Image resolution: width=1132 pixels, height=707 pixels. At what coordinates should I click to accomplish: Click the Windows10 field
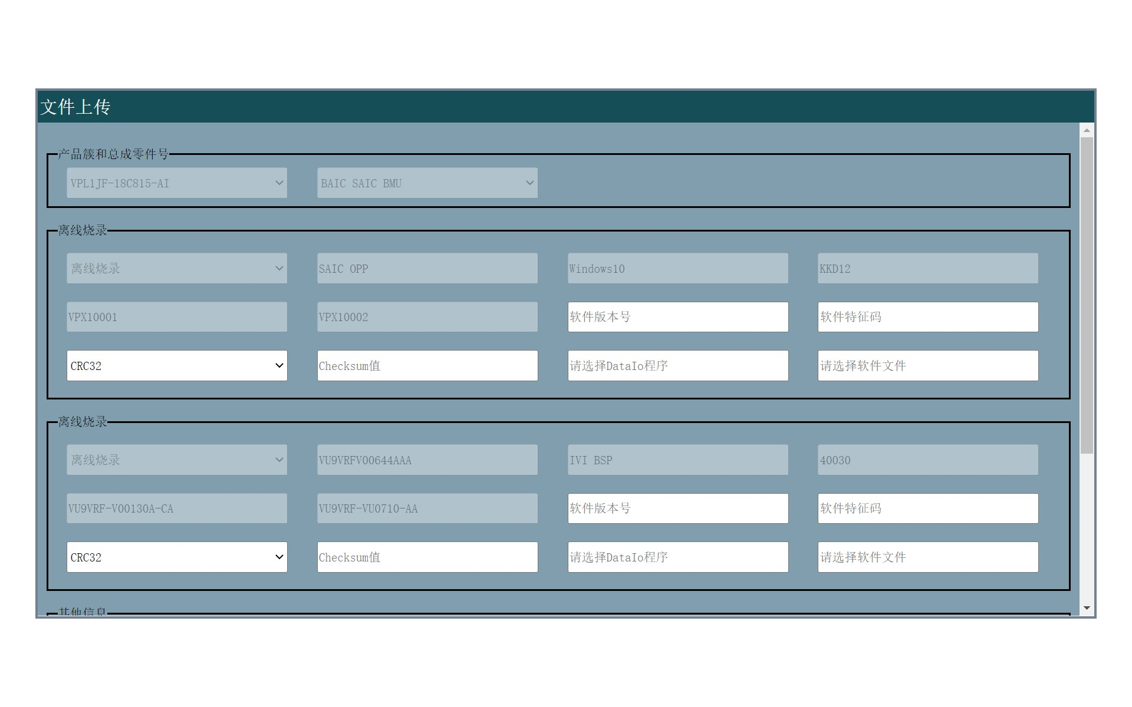678,268
